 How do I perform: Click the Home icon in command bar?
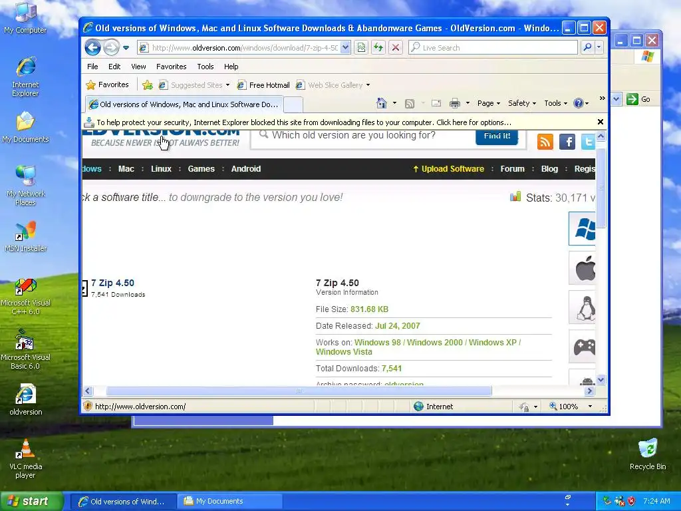(382, 103)
